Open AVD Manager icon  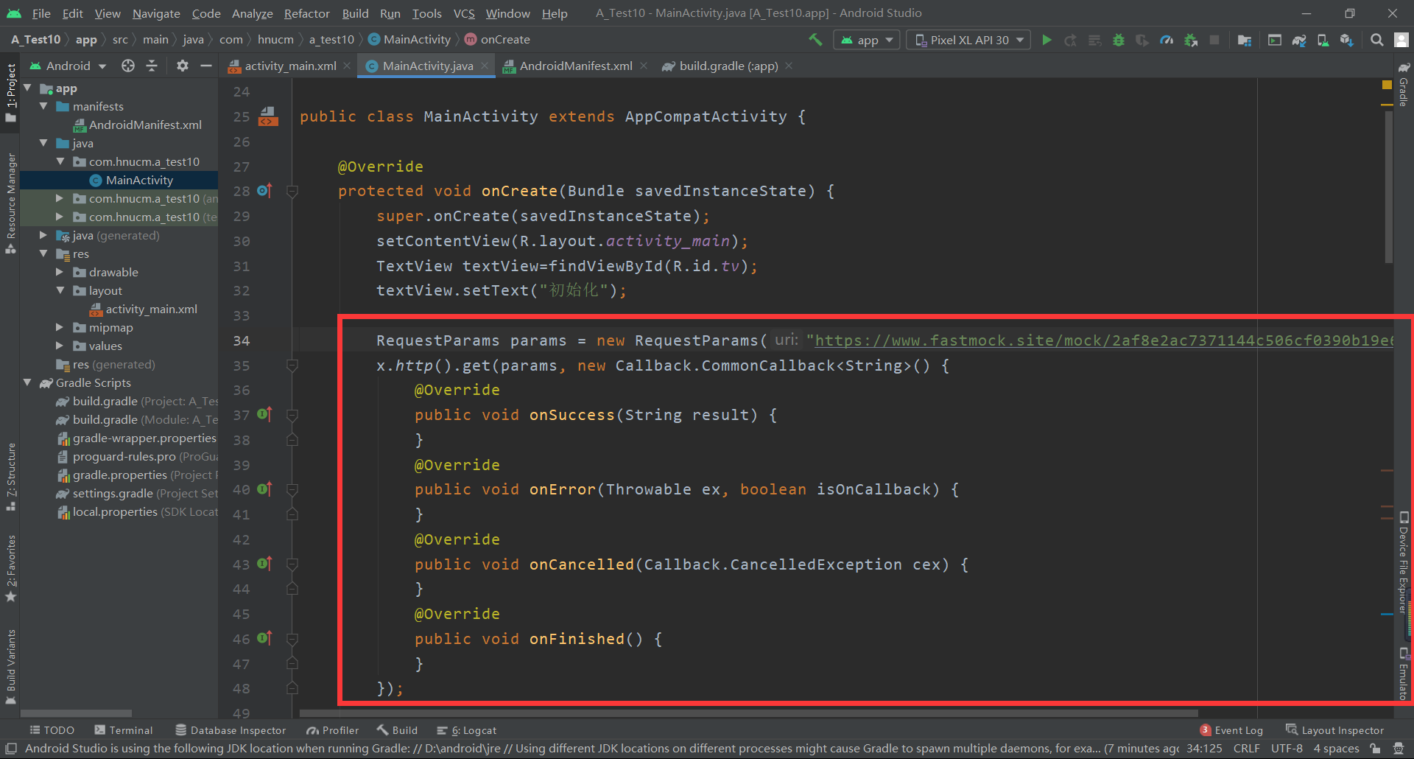pos(1323,40)
